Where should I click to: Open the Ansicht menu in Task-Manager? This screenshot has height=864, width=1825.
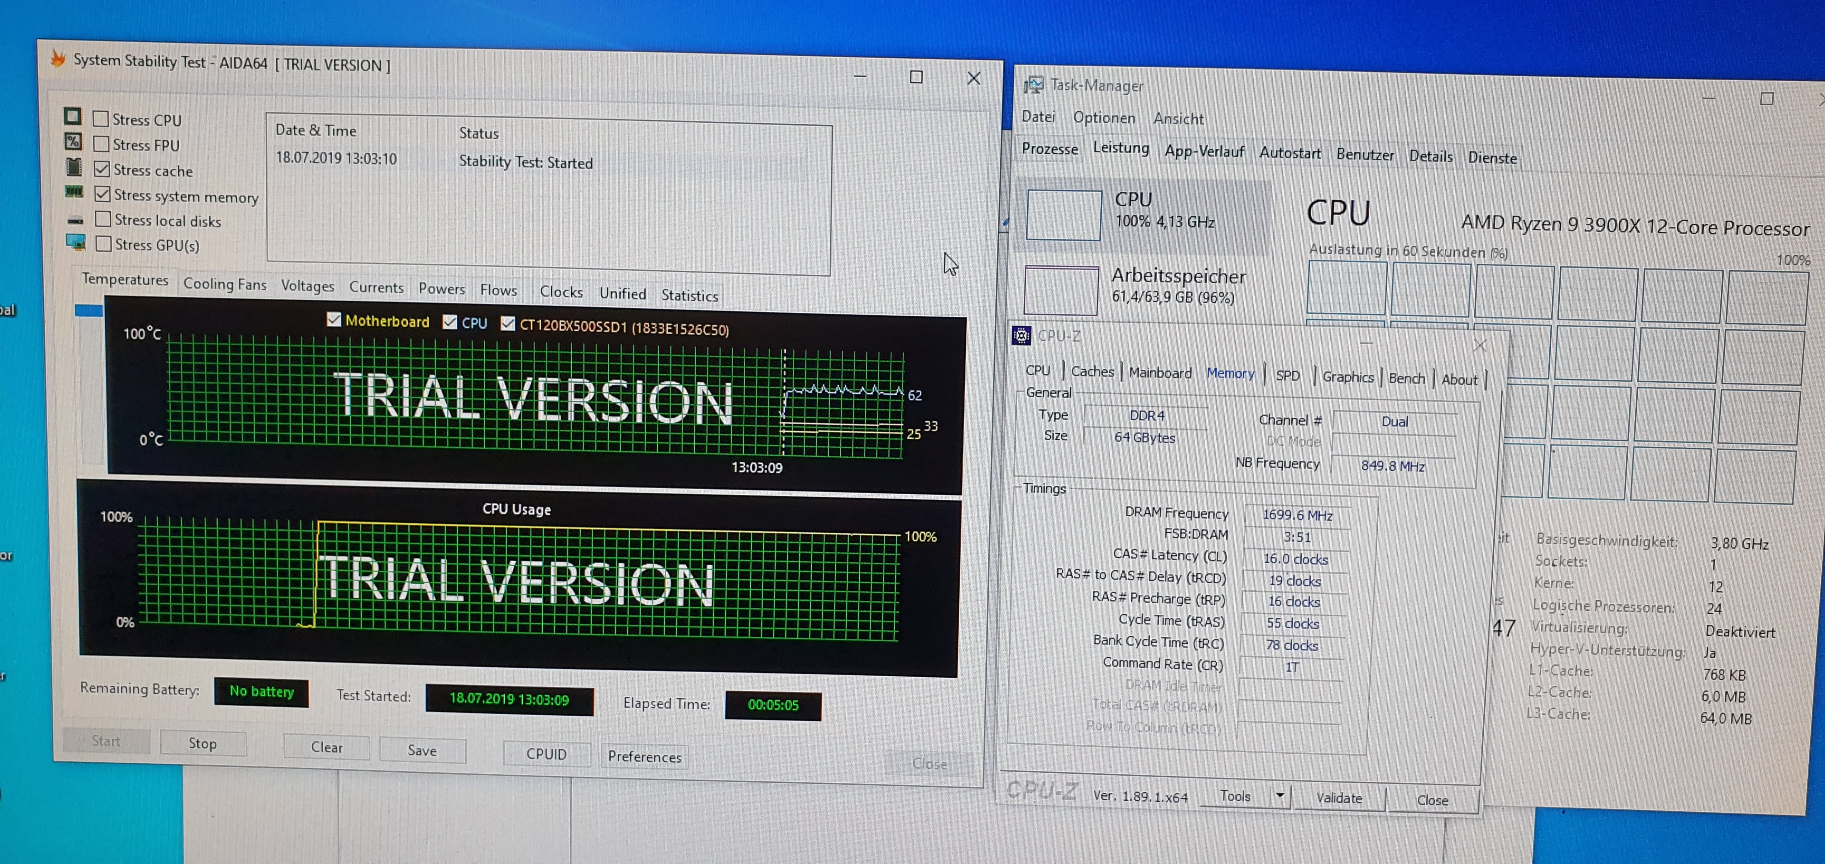pyautogui.click(x=1178, y=118)
